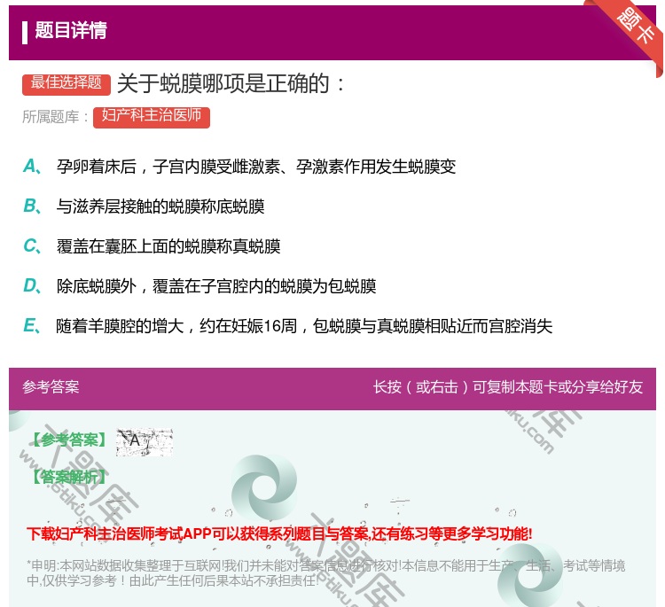Image resolution: width=665 pixels, height=607 pixels.
Task: Click the 申明 disclaimer text
Action: [x=325, y=573]
